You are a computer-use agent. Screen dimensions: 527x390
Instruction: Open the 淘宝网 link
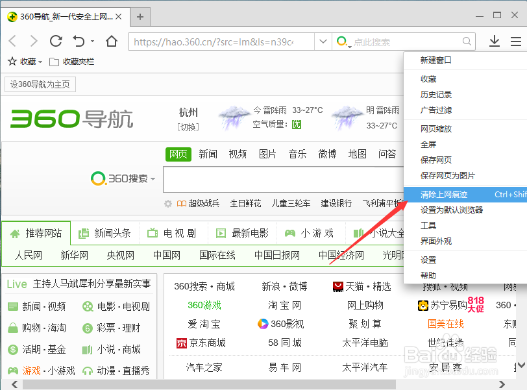click(x=284, y=305)
